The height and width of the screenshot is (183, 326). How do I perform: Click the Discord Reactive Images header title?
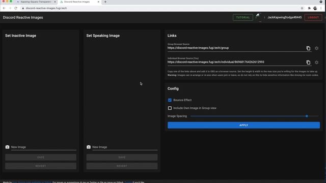23,17
